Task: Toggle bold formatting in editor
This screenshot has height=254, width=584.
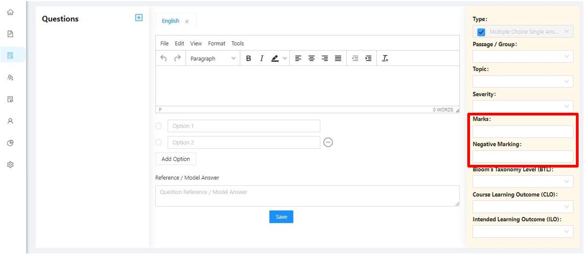Action: [248, 59]
